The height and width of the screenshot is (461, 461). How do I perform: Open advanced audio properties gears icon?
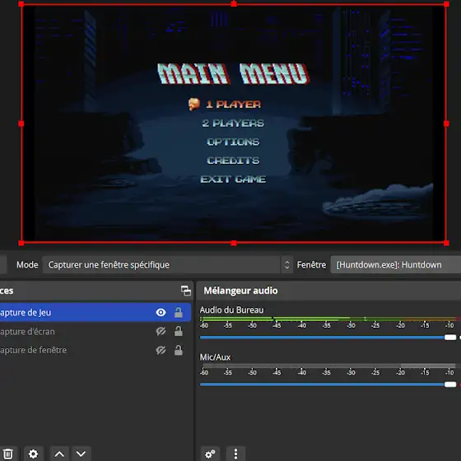pyautogui.click(x=210, y=454)
